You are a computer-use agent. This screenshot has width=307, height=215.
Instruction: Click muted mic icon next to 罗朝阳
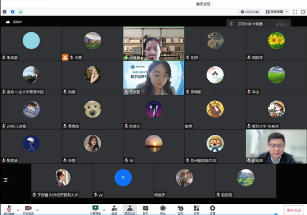coord(188,92)
